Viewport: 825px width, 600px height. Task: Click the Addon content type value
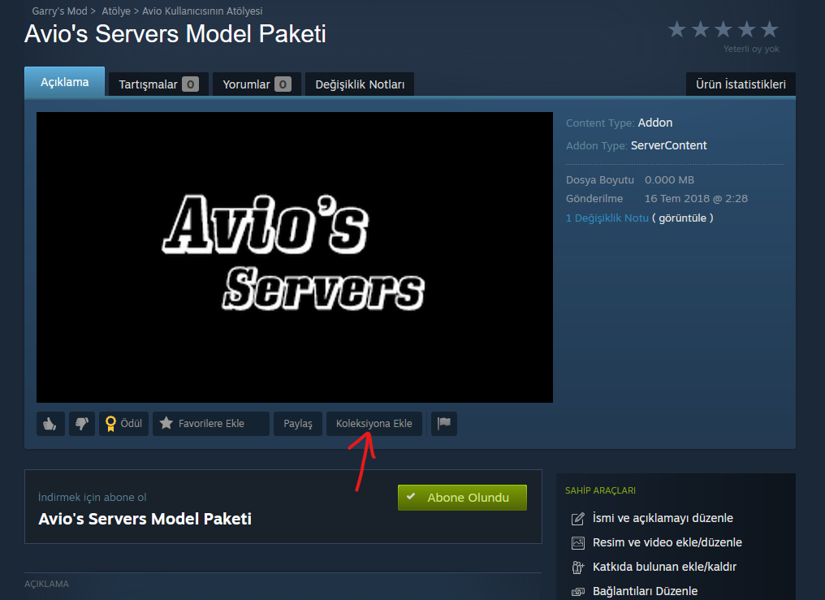pyautogui.click(x=655, y=123)
